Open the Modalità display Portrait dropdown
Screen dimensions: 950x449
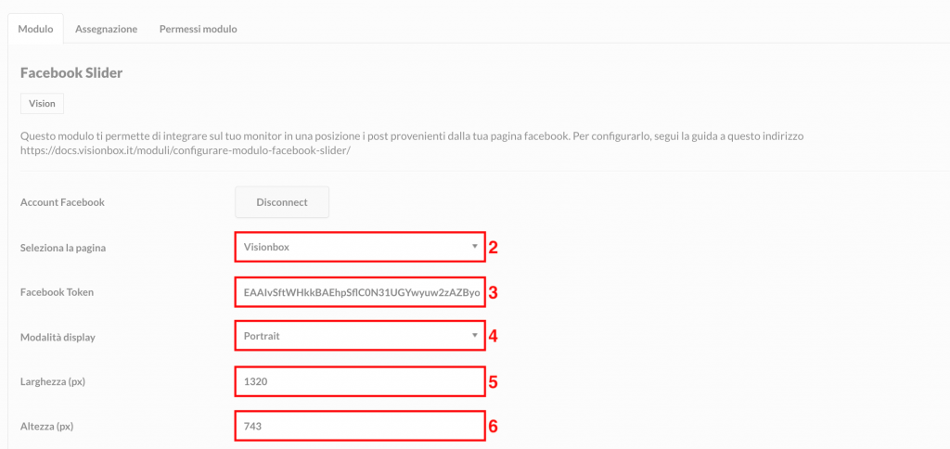coord(360,336)
